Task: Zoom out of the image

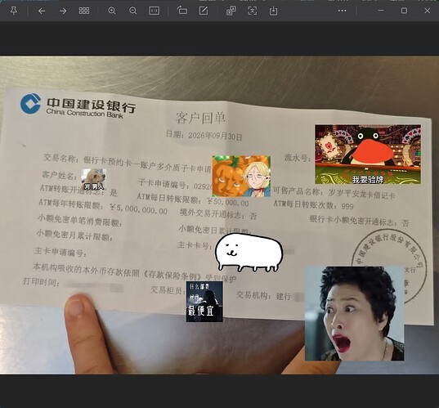Action: tap(133, 11)
